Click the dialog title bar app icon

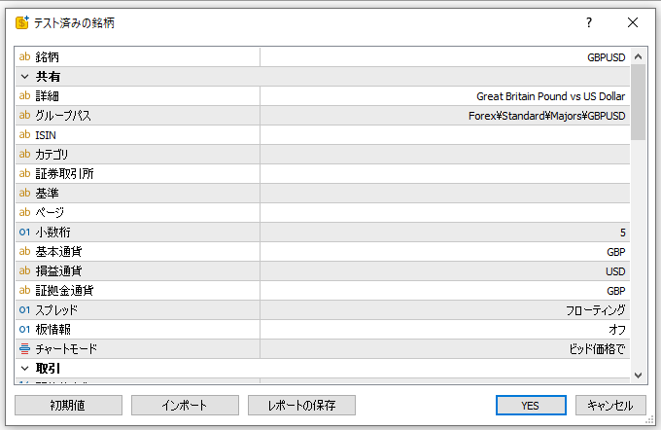tap(21, 22)
